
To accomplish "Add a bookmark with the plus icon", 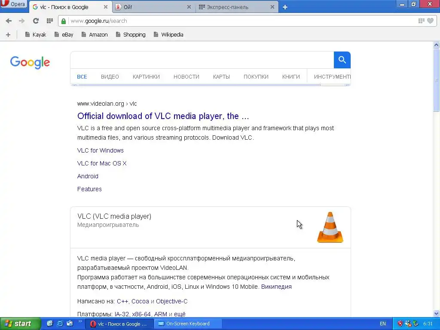I will click(8, 35).
